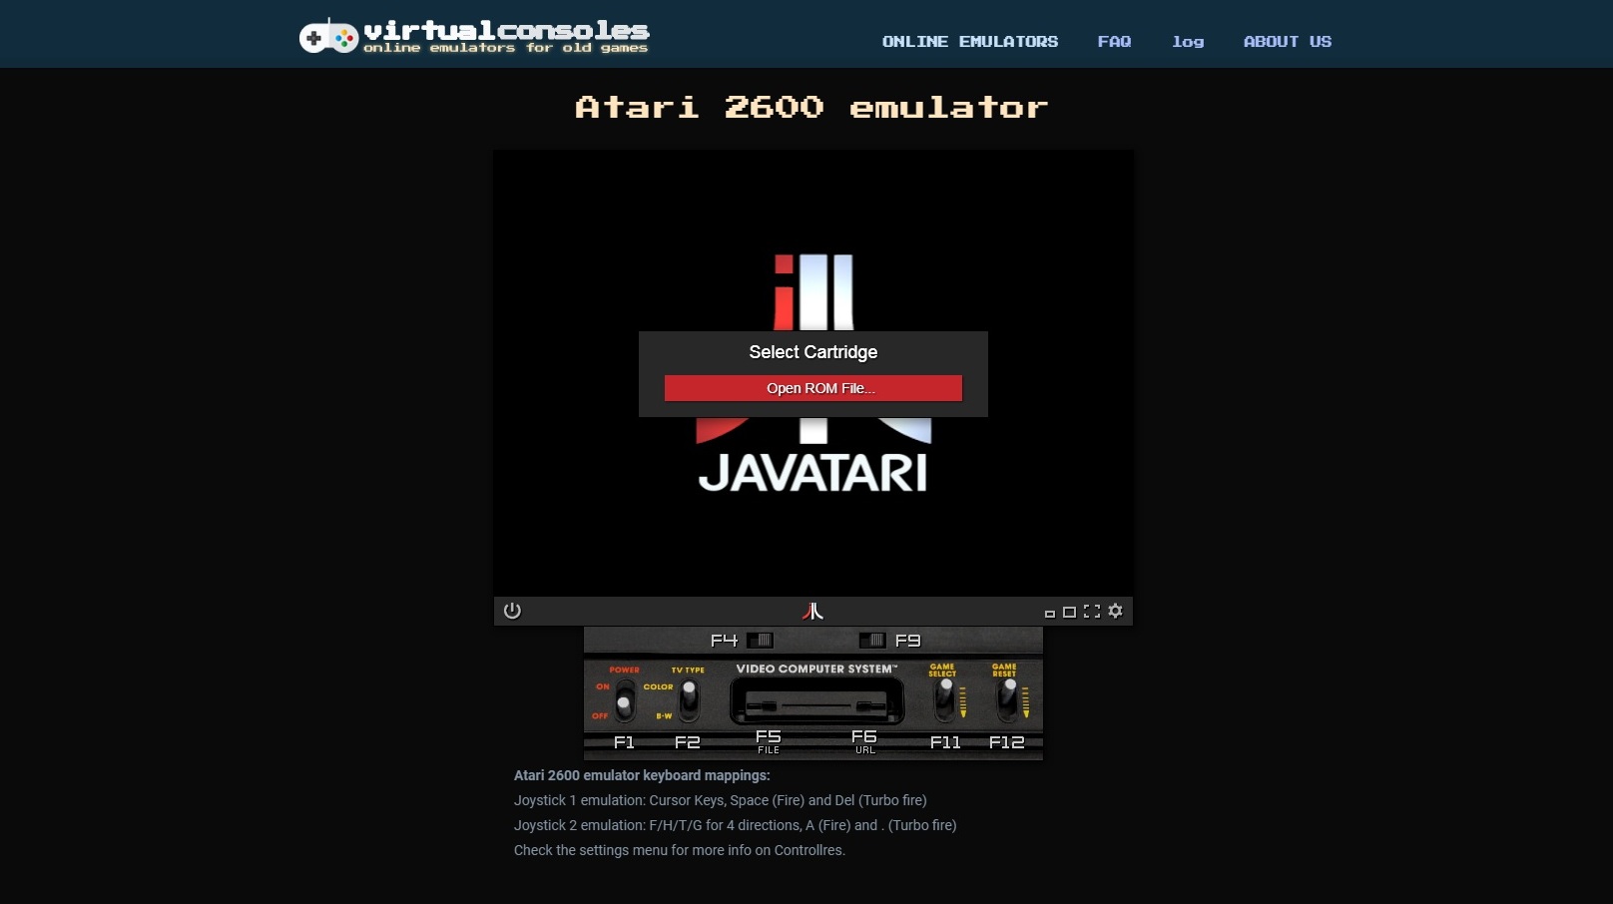Click the Atari logo in emulator bar

pos(812,611)
